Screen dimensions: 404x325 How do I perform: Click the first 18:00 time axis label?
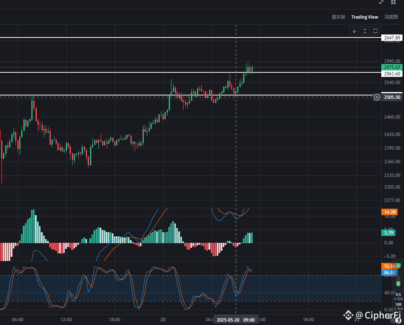click(114, 320)
